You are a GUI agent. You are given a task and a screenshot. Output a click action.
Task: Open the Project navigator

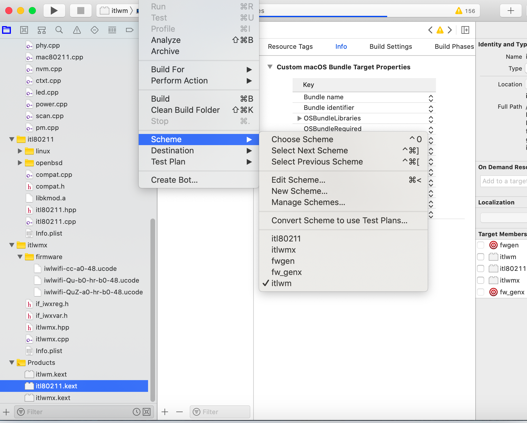point(6,30)
